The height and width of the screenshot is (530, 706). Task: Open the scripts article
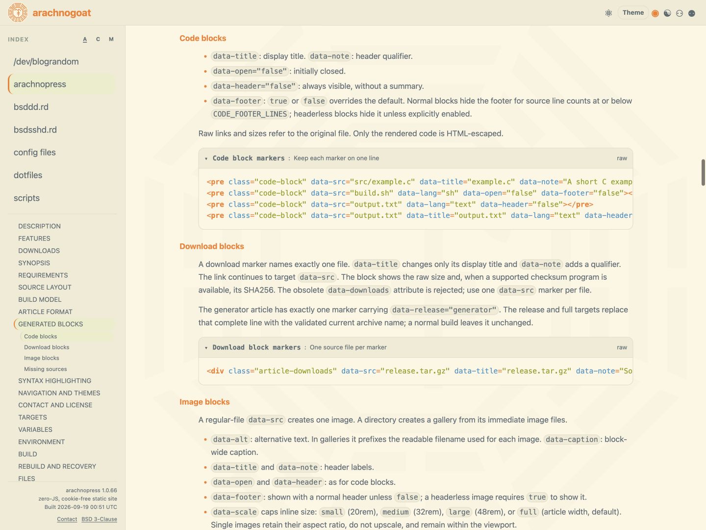point(62,198)
